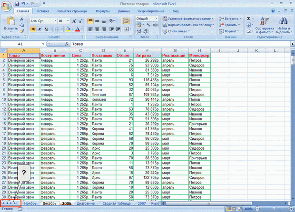This screenshot has width=295, height=212.
Task: Apply percent number style
Action: click(148, 25)
